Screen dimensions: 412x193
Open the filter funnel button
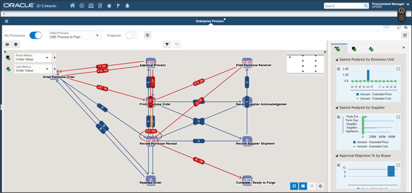pos(167,45)
